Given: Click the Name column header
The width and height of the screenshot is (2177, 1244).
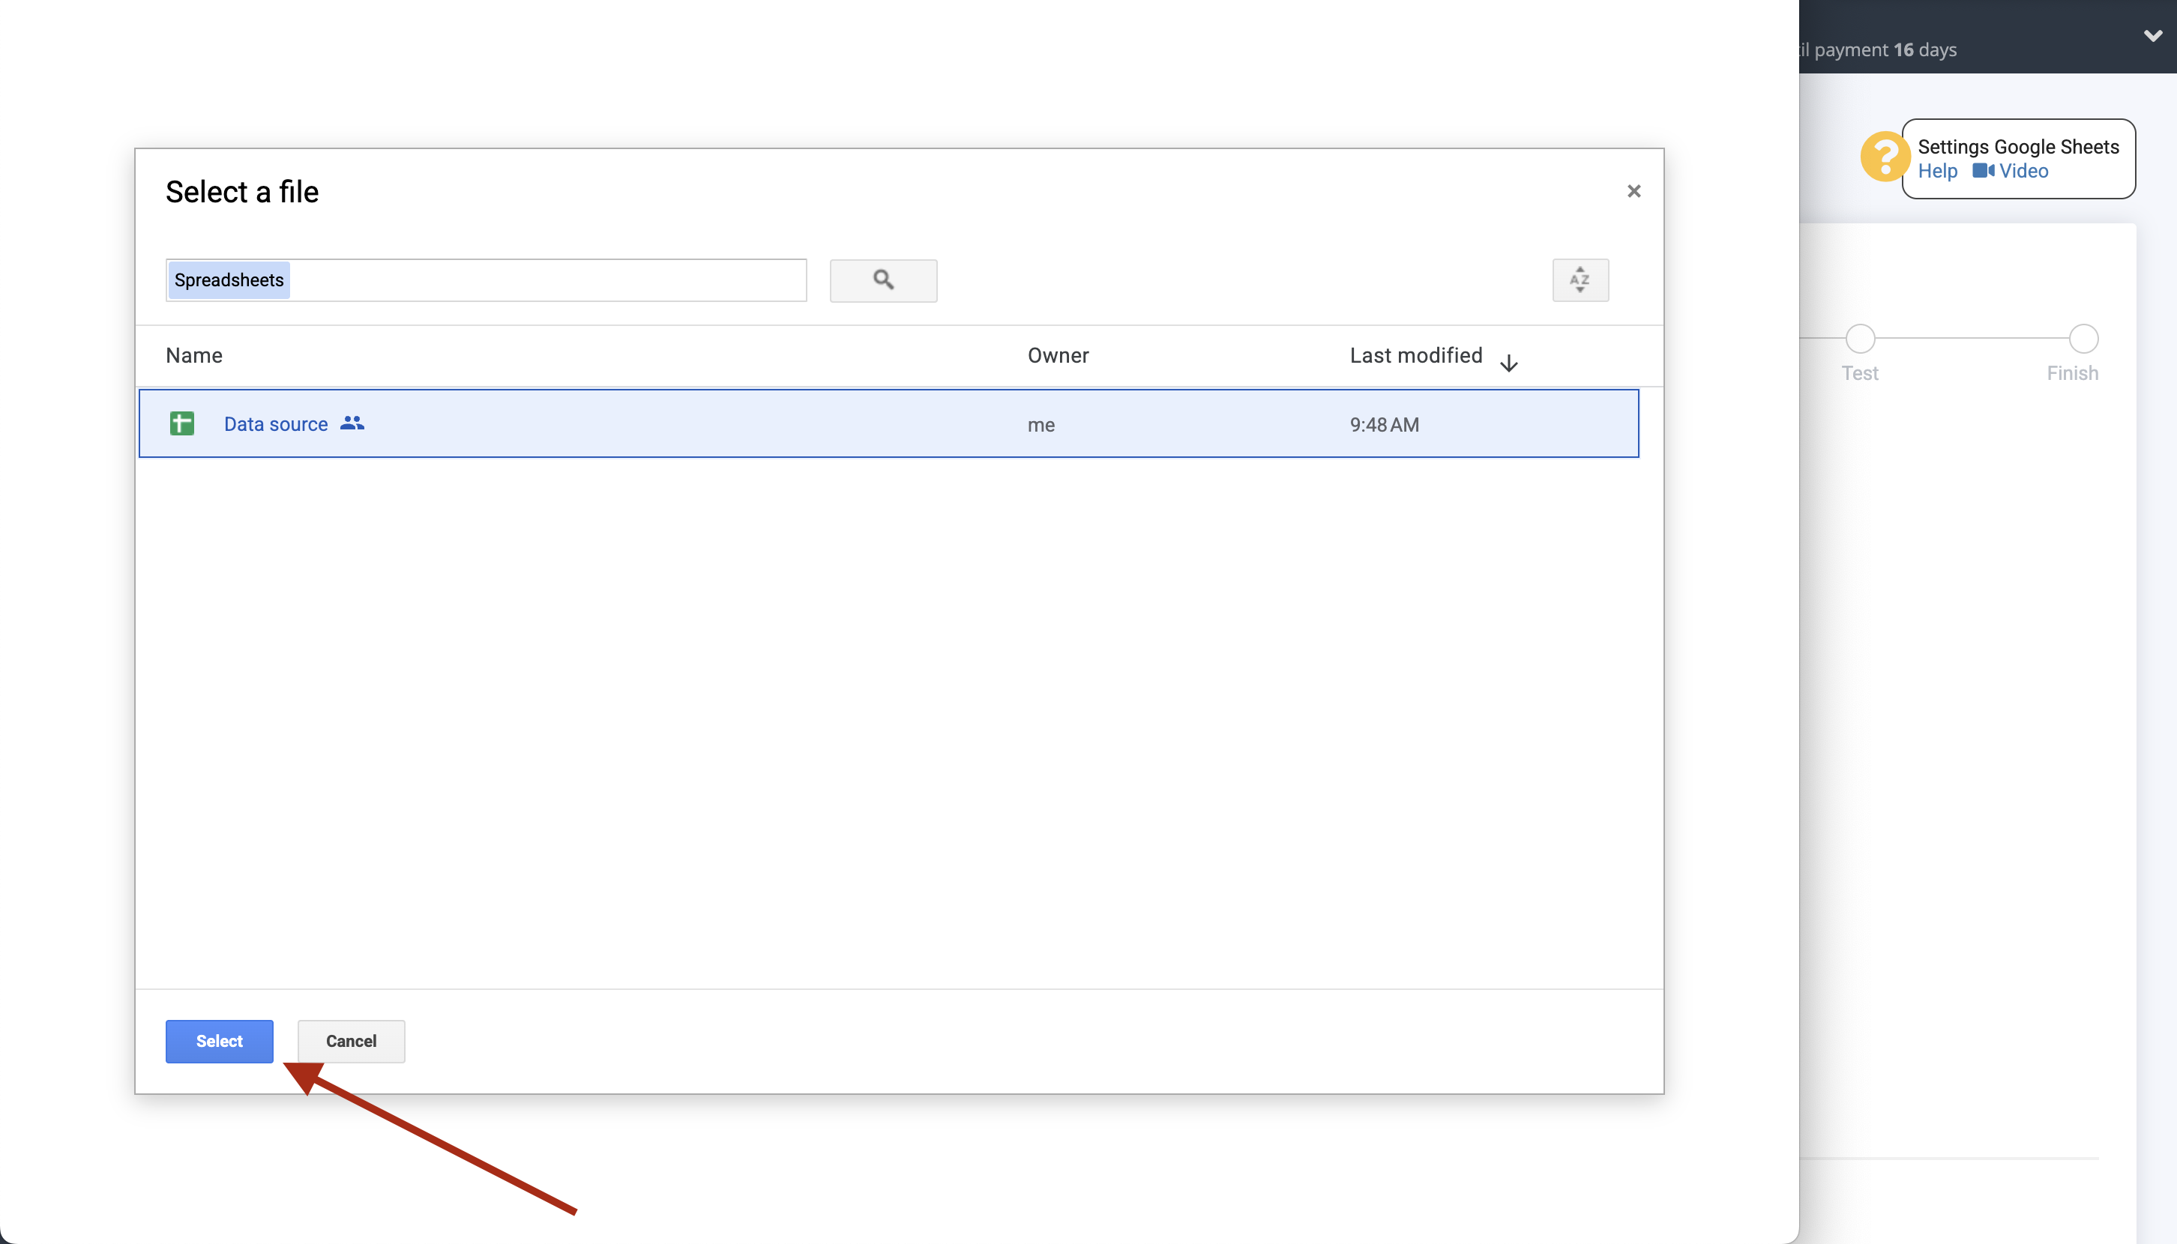Looking at the screenshot, I should [x=193, y=355].
